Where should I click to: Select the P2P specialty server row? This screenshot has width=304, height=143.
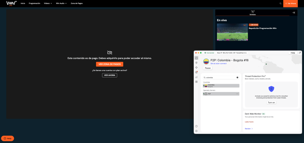[221, 94]
